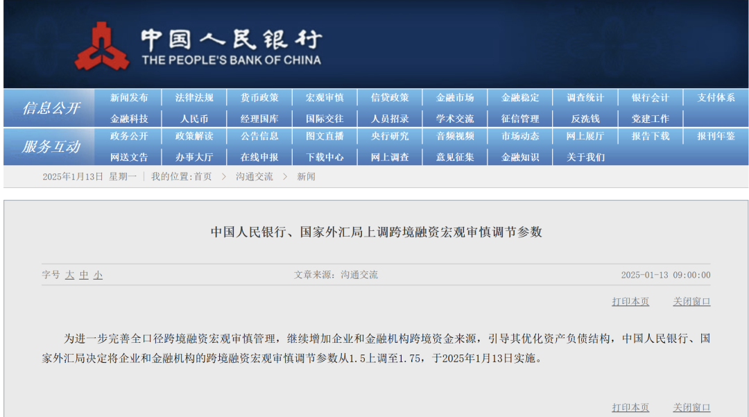Set font size to medium (中)
The image size is (749, 417).
coord(84,275)
